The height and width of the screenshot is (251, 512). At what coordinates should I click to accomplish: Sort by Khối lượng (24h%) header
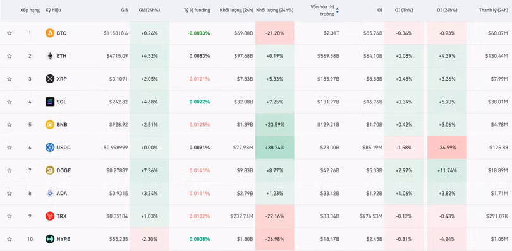click(x=275, y=10)
